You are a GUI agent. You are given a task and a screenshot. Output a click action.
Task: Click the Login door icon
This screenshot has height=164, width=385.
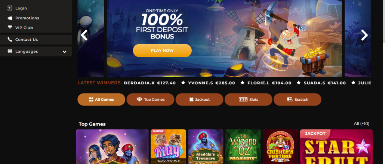(10, 8)
